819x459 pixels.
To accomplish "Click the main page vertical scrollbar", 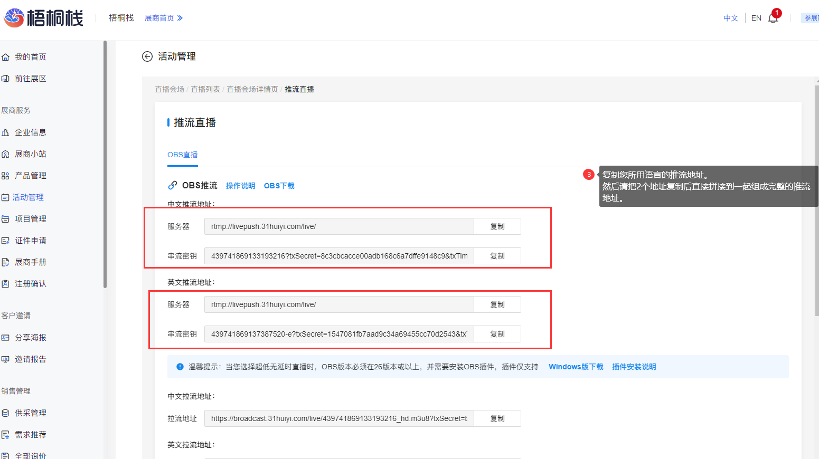I will (x=817, y=200).
